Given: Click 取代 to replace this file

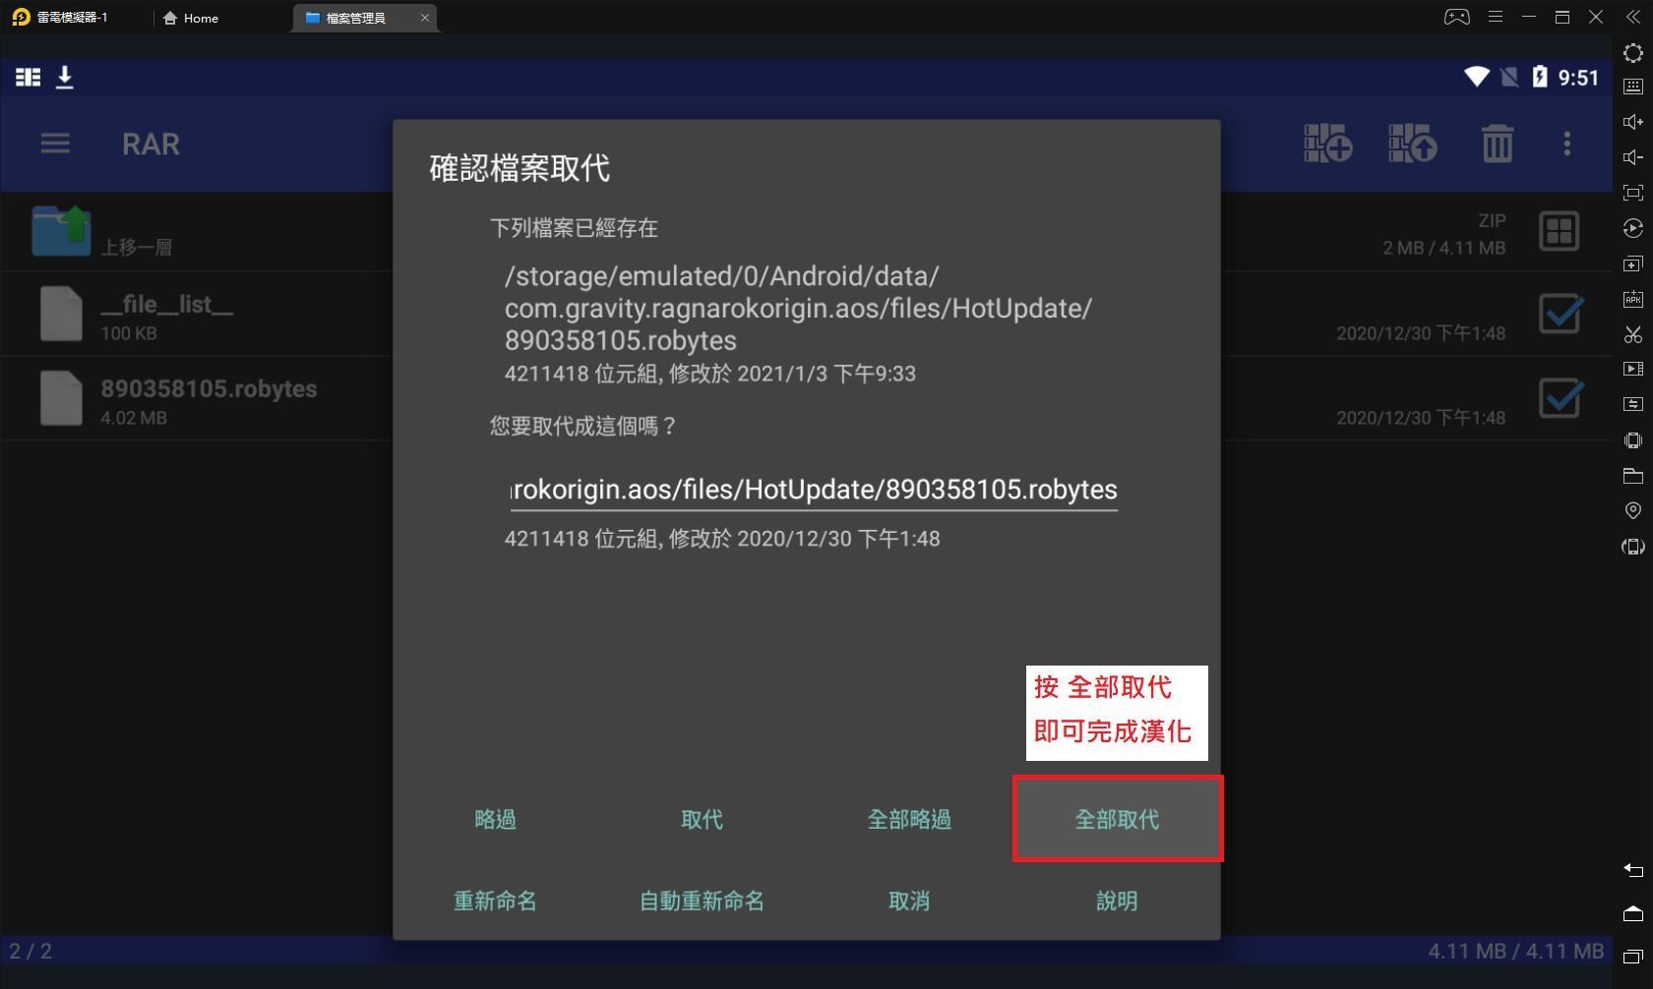Looking at the screenshot, I should (702, 819).
